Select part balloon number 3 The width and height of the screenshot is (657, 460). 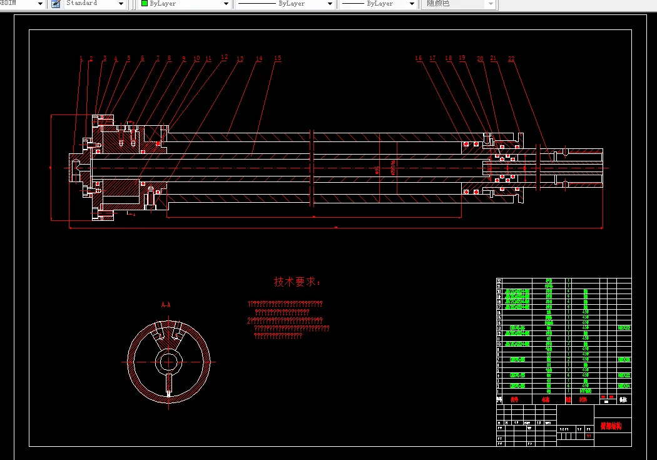tap(104, 58)
